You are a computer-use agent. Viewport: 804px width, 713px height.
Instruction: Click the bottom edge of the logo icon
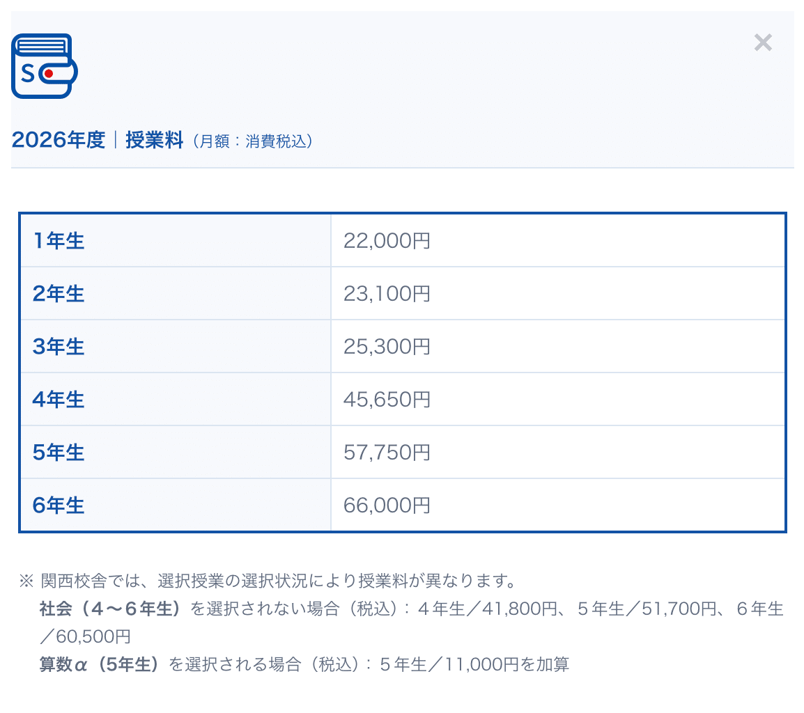click(x=42, y=95)
